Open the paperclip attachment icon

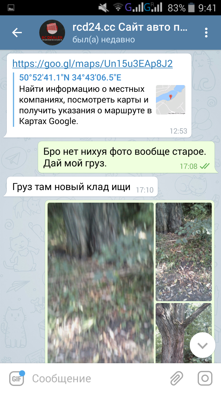pos(176,378)
